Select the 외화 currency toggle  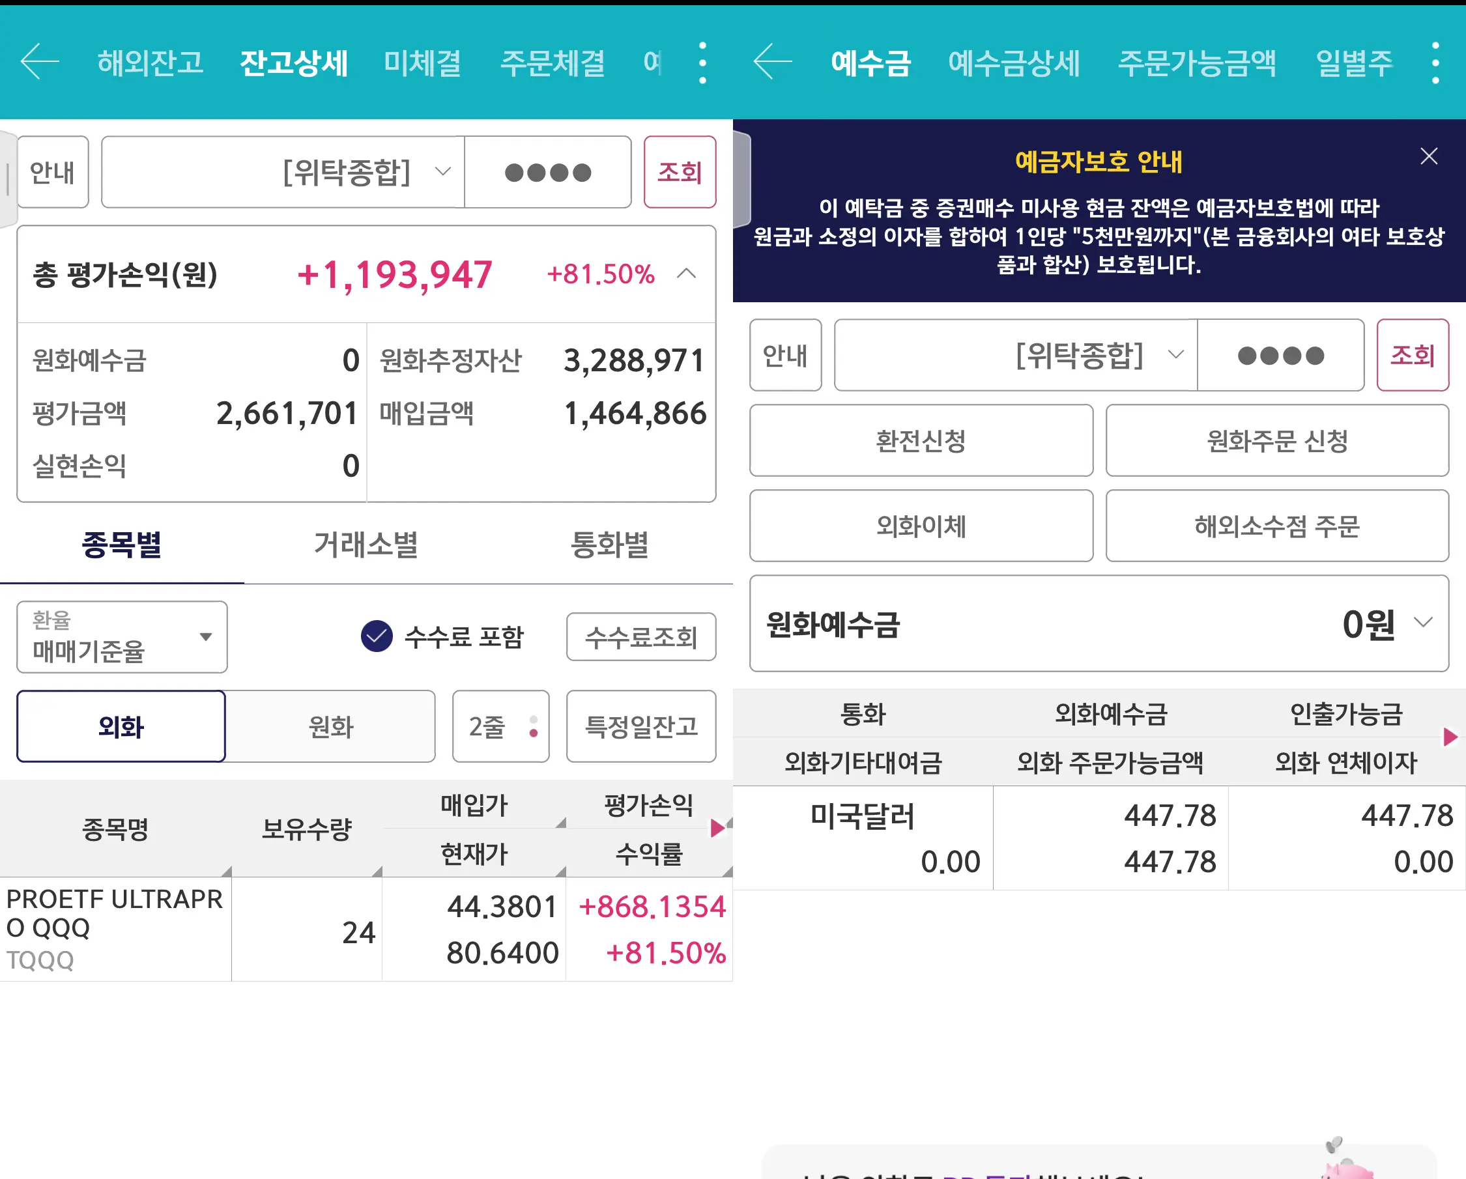pyautogui.click(x=121, y=726)
